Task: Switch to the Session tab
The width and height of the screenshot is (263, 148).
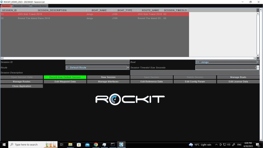Action: [x=6, y=6]
